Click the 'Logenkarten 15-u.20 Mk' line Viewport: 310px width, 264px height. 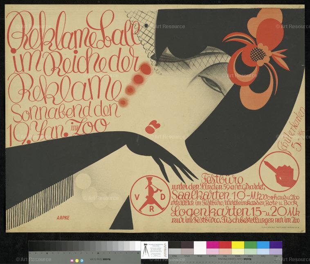click(235, 212)
